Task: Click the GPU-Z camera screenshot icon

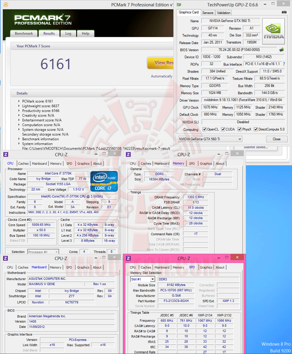Action: click(x=284, y=12)
